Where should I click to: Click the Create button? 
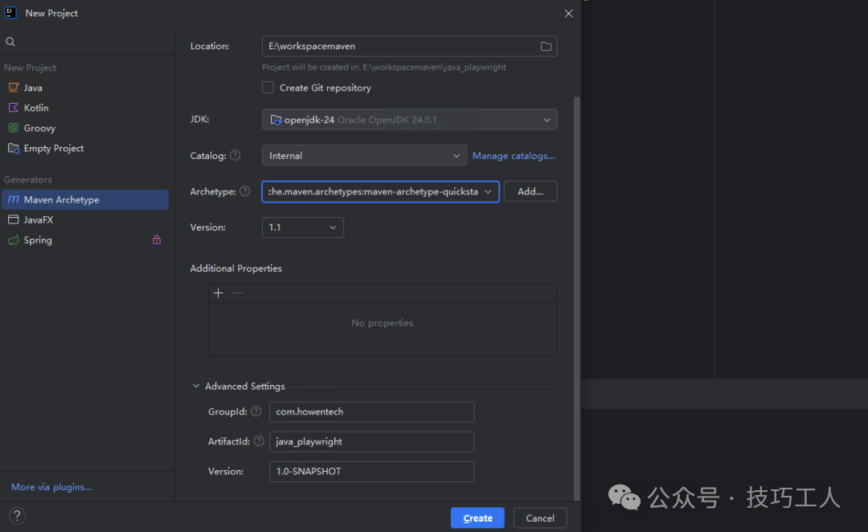477,518
